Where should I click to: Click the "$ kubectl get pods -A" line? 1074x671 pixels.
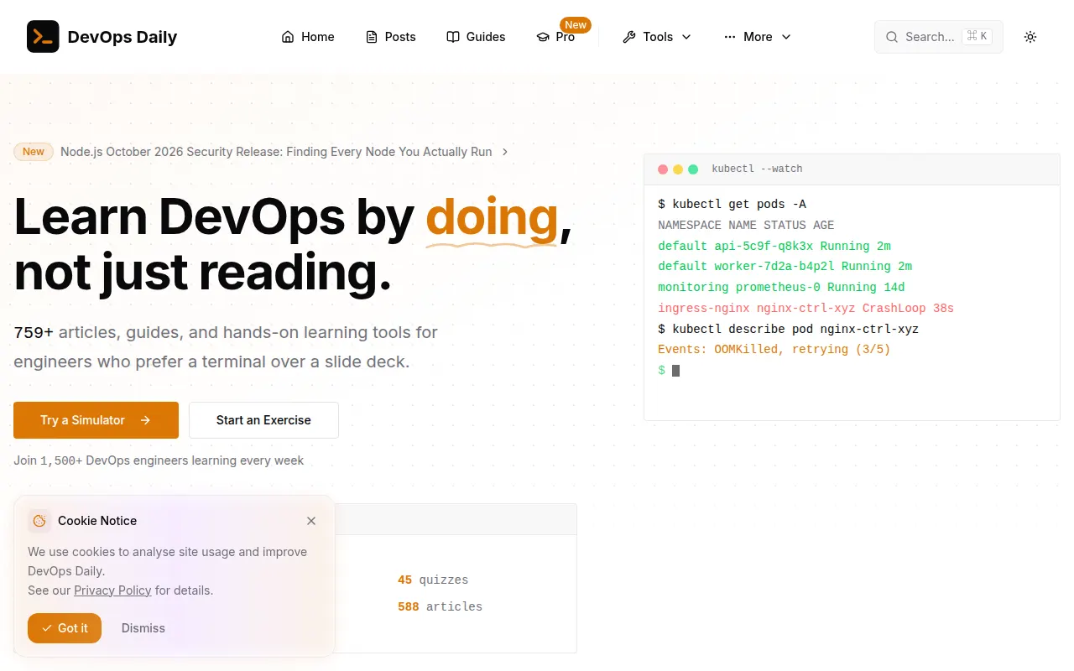click(x=732, y=205)
